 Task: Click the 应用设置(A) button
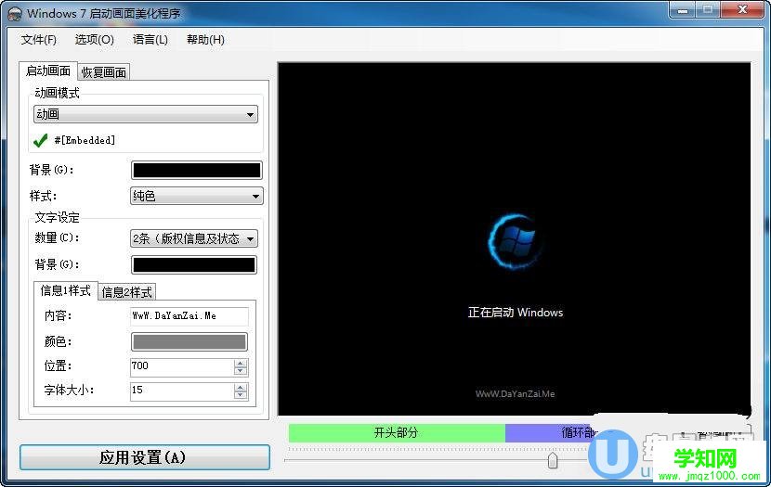(145, 457)
